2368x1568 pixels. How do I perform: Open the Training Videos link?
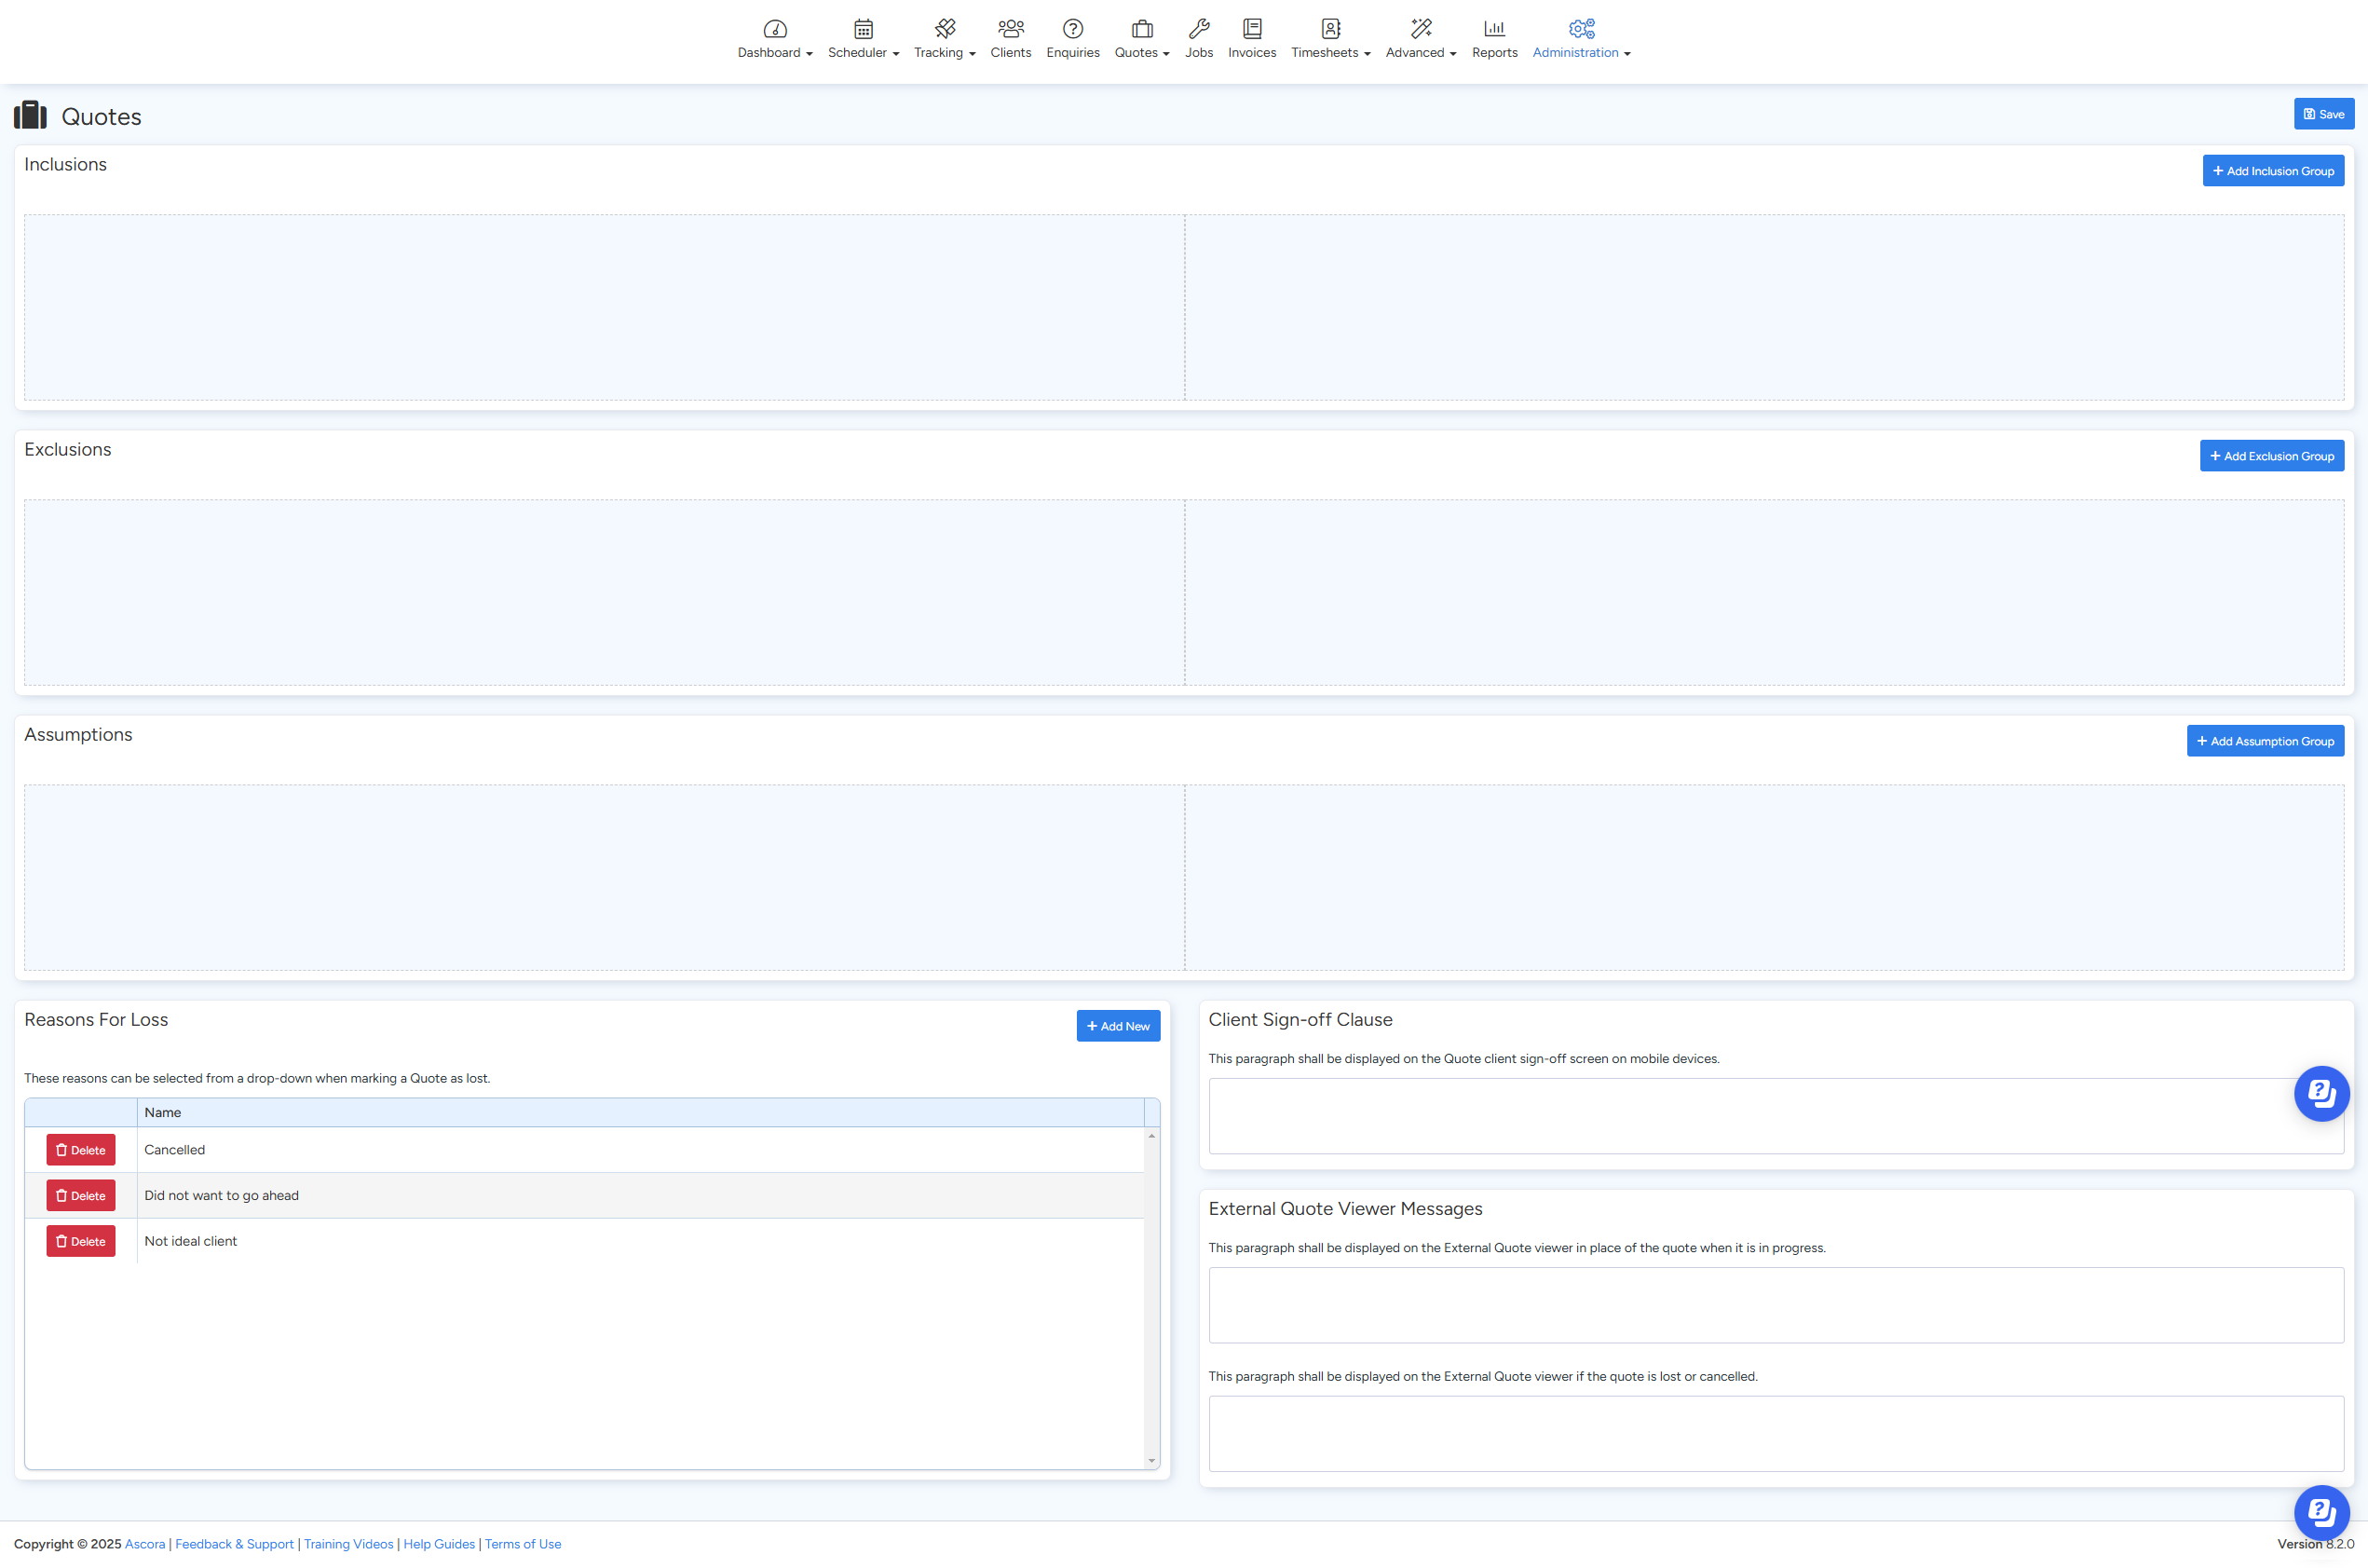click(347, 1544)
